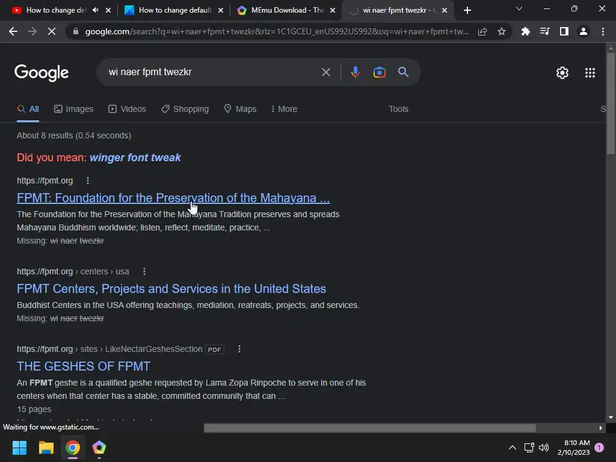Clear the Google search box text
Screen dimensions: 616x462
point(325,72)
